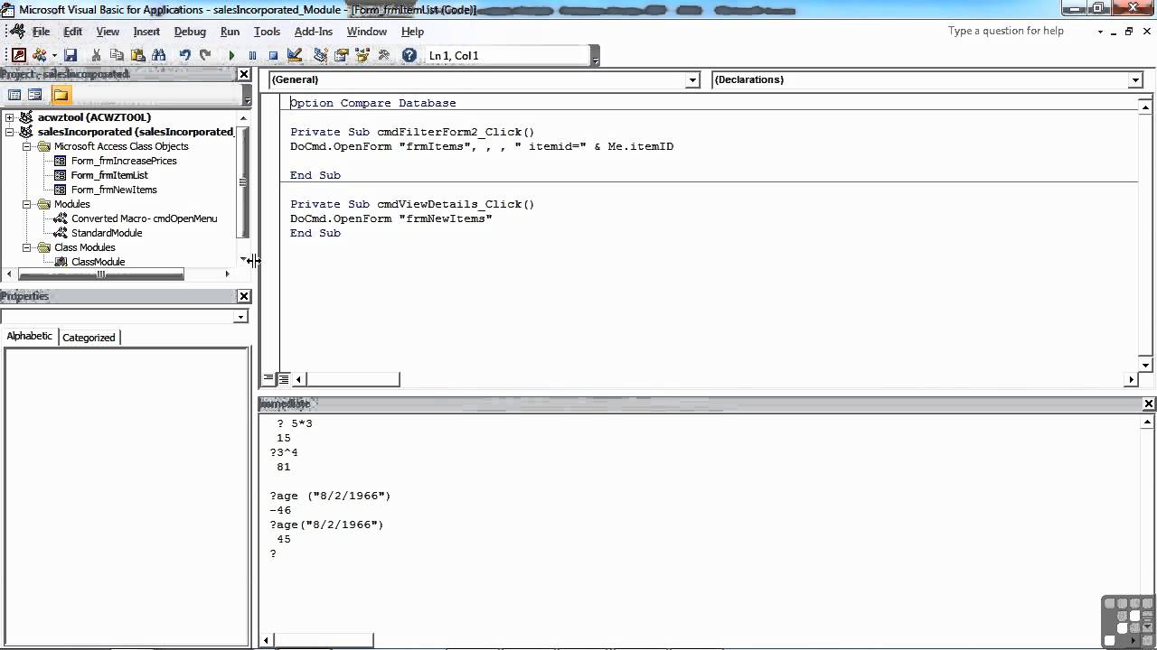Switch to Full Module View button

(x=283, y=379)
